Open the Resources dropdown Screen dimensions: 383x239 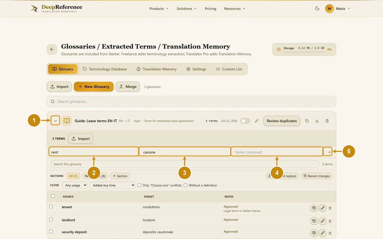tap(235, 8)
